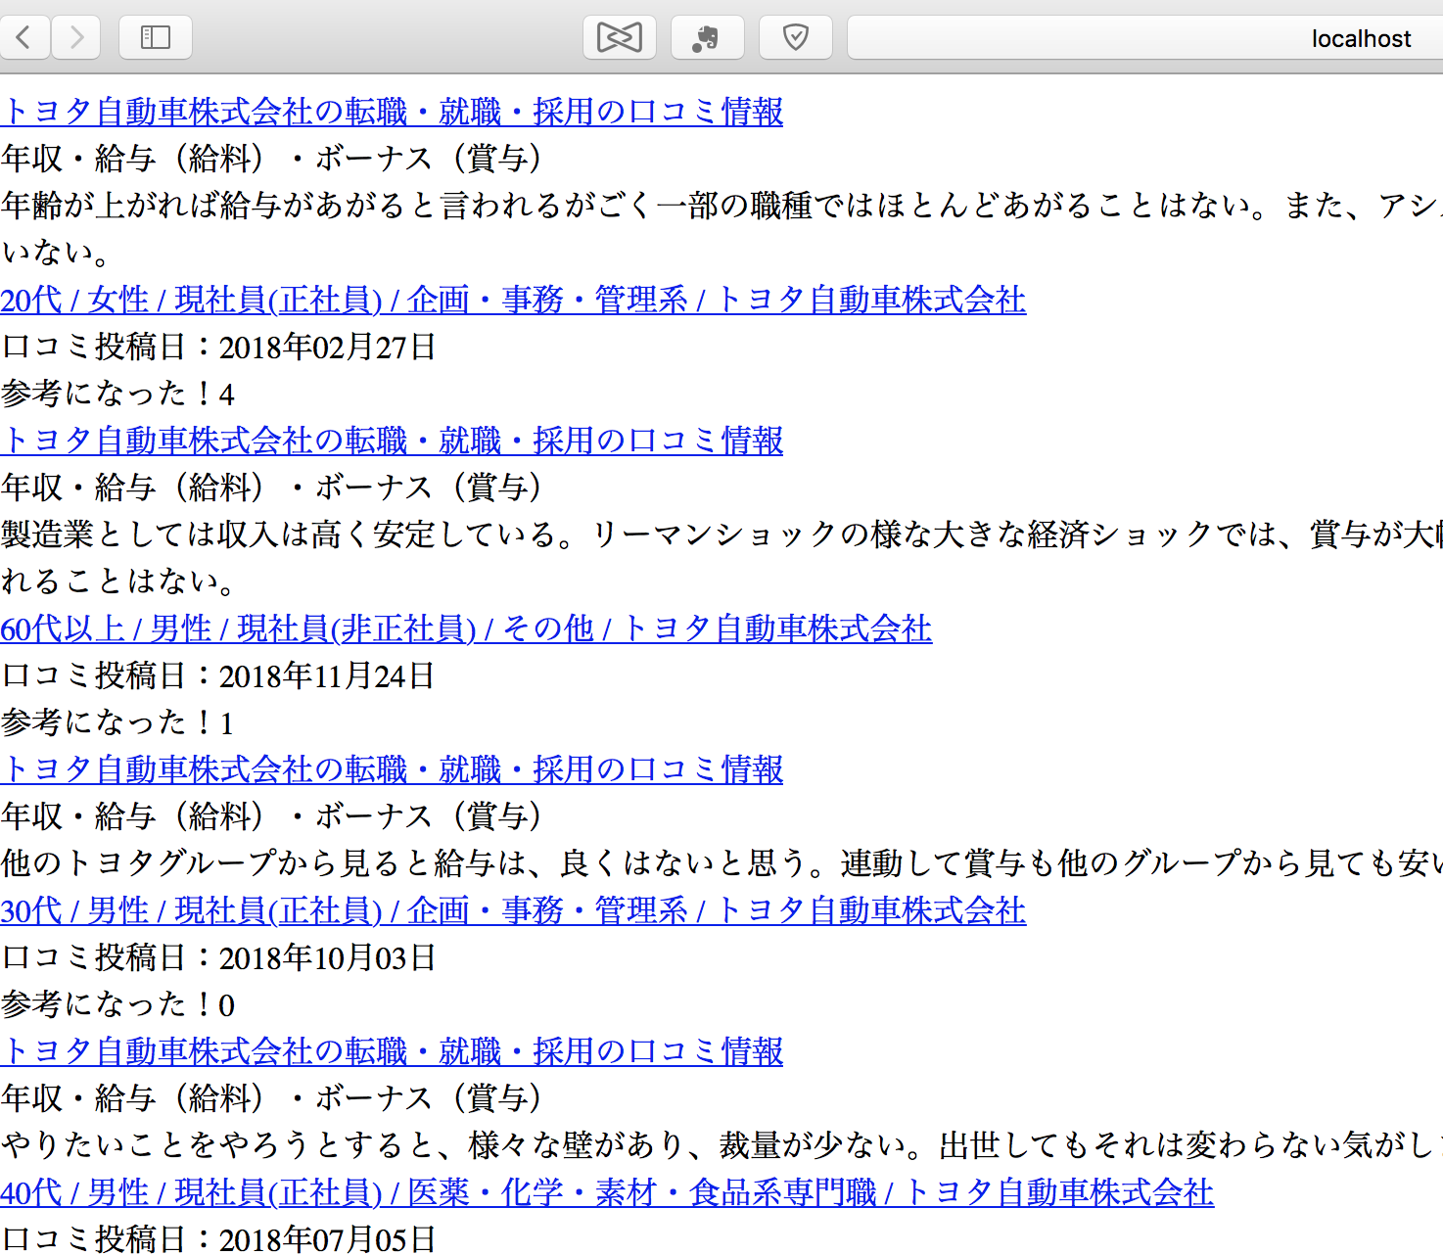
Task: Click the 参考になった！0 text
Action: coord(117,1004)
